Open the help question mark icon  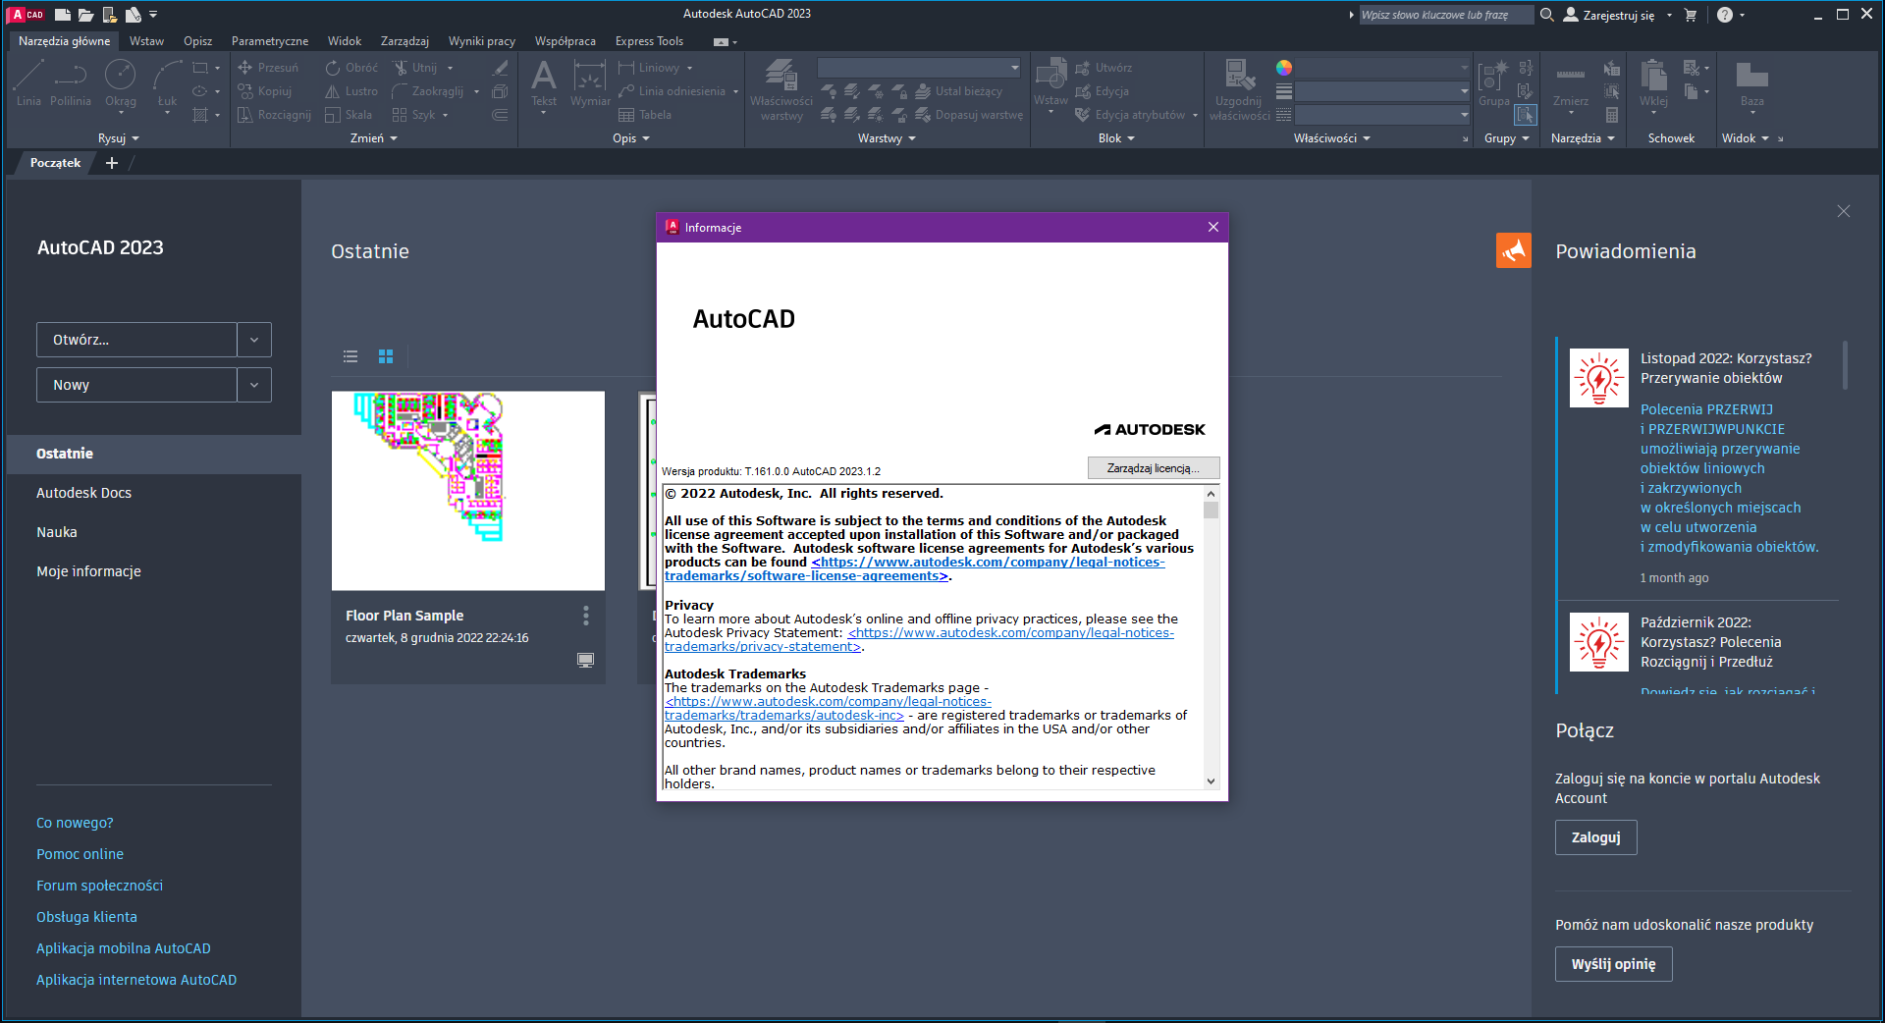(x=1725, y=15)
